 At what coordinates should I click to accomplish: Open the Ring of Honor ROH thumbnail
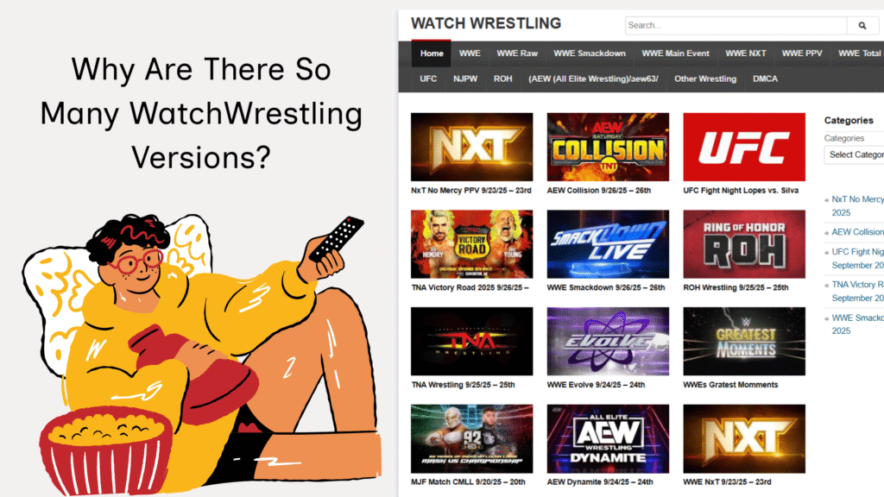click(x=744, y=244)
